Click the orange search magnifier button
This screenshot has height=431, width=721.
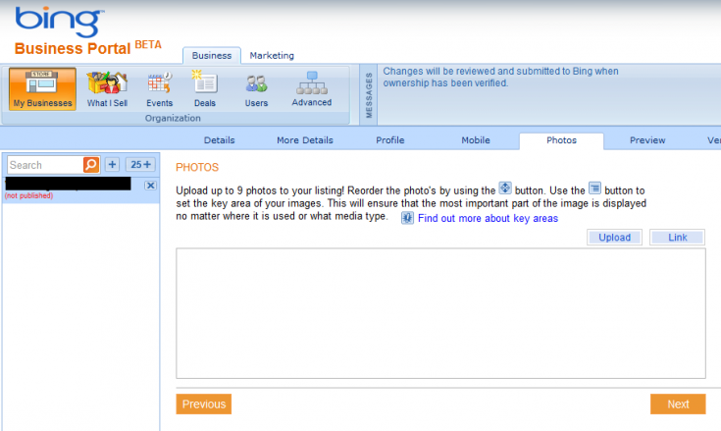(91, 165)
